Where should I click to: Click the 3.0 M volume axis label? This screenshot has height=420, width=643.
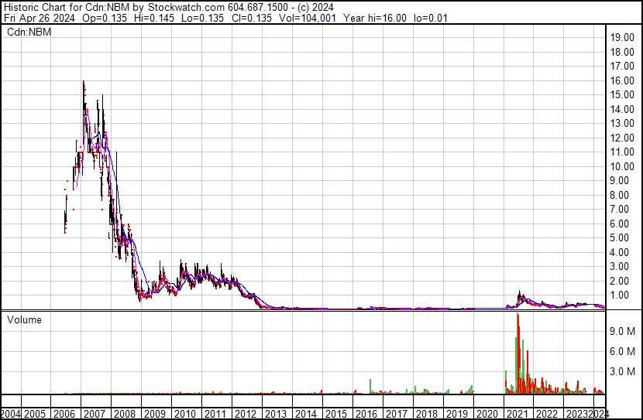[623, 371]
